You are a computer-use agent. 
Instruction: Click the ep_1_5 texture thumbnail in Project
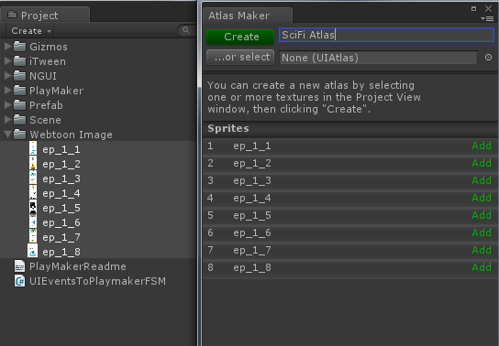[33, 207]
